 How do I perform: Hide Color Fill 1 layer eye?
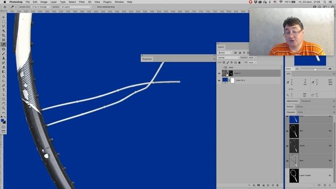click(x=219, y=80)
